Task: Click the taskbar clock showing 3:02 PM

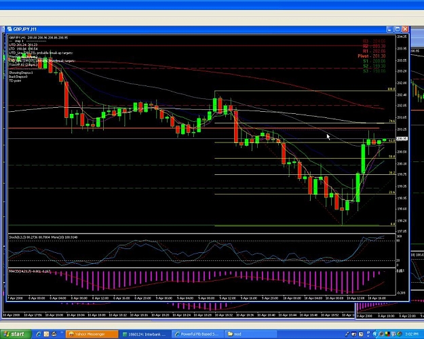Action: click(x=412, y=334)
